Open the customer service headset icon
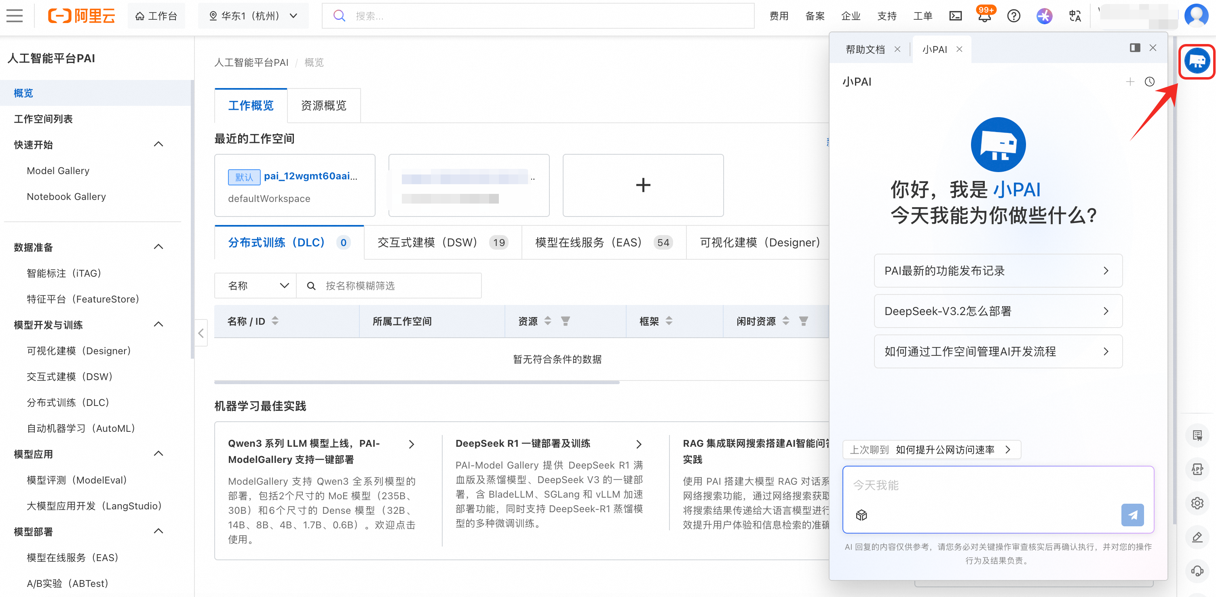 pyautogui.click(x=1197, y=571)
